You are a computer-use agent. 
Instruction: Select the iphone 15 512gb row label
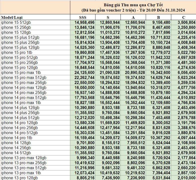(35, 23)
